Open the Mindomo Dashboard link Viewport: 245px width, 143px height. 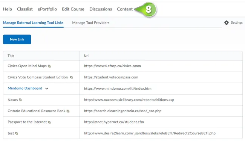[25, 88]
